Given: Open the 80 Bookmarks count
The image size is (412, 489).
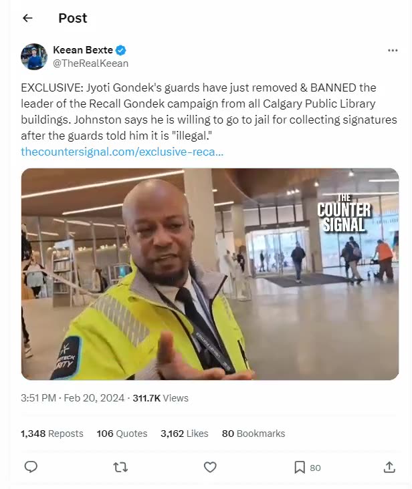Looking at the screenshot, I should [x=253, y=434].
